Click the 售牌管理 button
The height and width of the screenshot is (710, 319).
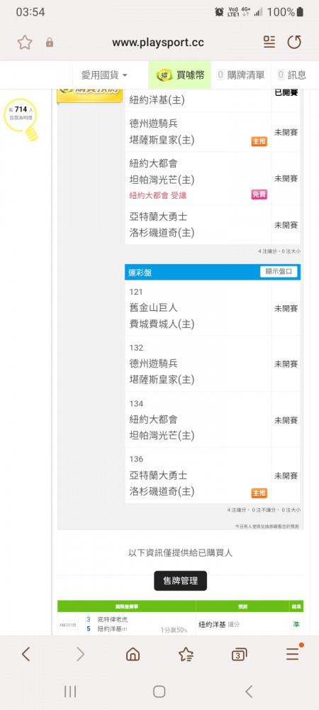(x=180, y=581)
